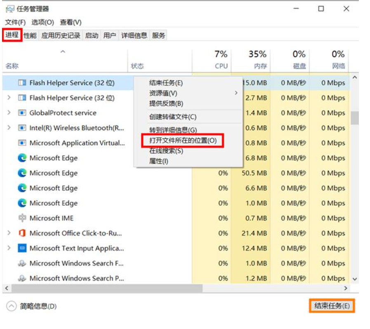Click Microsoft Application Virtual... process icon
370x329 pixels.
(22, 143)
